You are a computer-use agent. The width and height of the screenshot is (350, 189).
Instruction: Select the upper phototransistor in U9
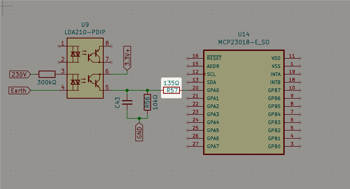pos(94,54)
